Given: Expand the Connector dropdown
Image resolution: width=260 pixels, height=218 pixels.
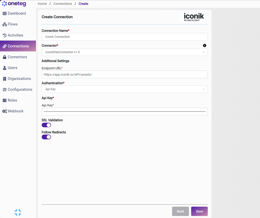Looking at the screenshot, I should (125, 52).
